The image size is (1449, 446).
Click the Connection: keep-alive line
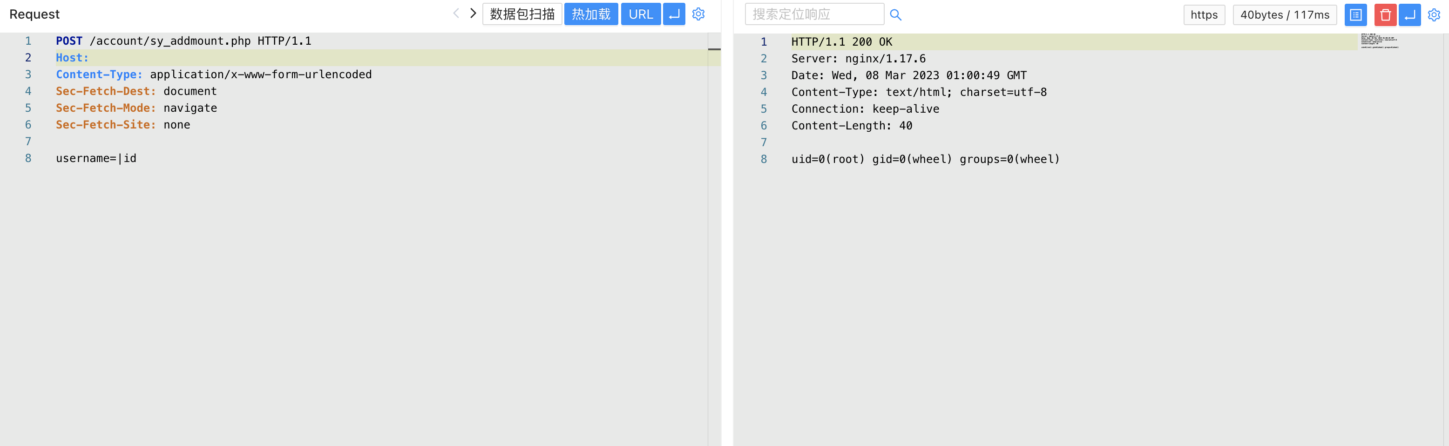click(865, 109)
